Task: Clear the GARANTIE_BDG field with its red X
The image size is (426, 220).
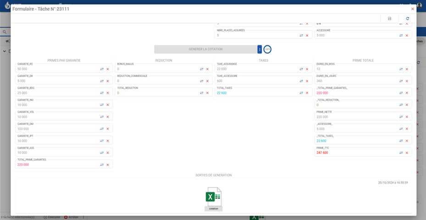Action: 108,93
